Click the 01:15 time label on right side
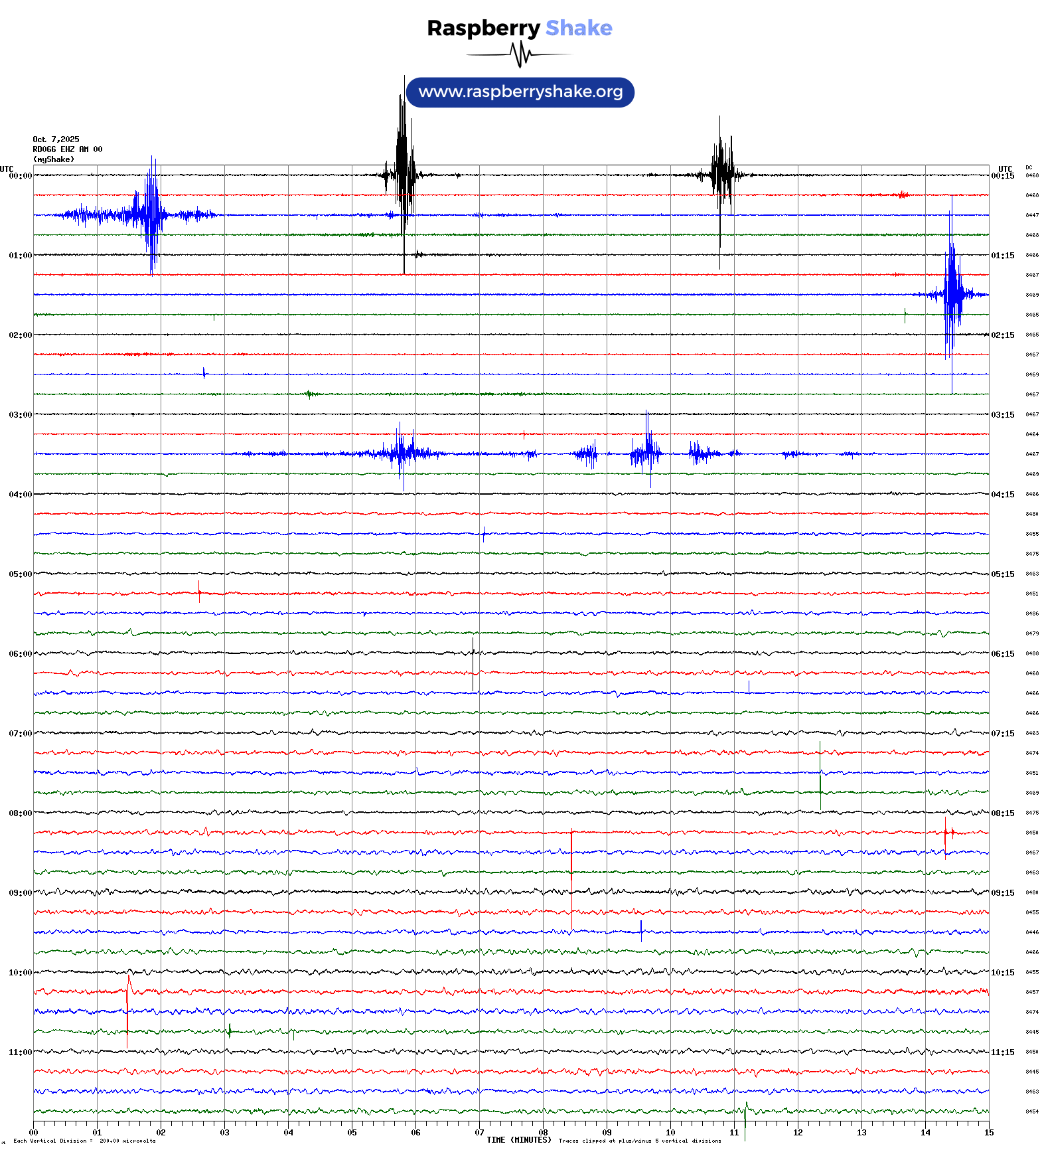Viewport: 1042px width, 1150px height. 1002,256
